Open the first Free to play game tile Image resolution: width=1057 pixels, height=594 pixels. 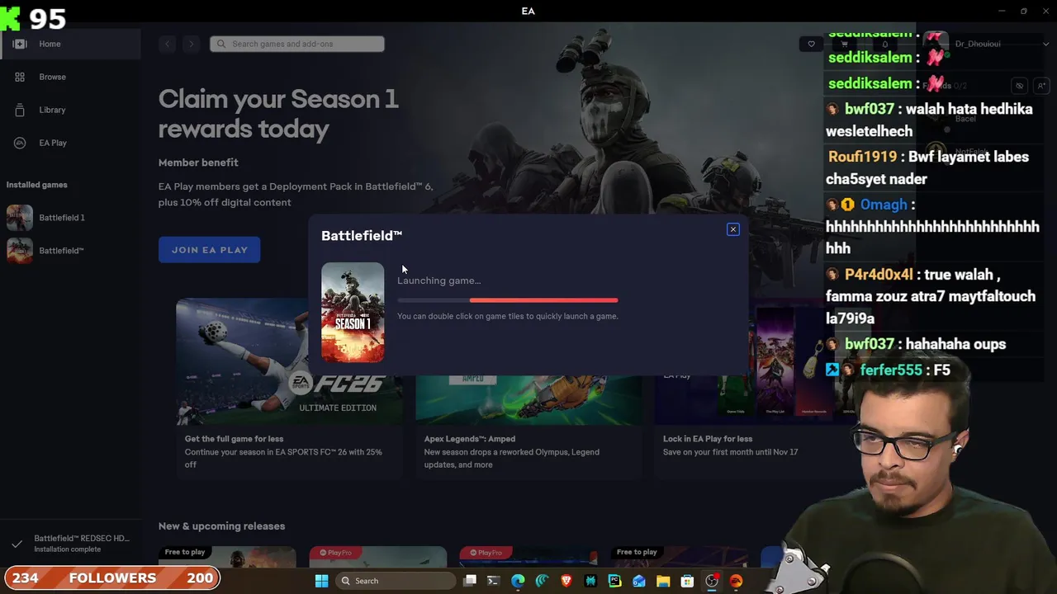click(227, 558)
